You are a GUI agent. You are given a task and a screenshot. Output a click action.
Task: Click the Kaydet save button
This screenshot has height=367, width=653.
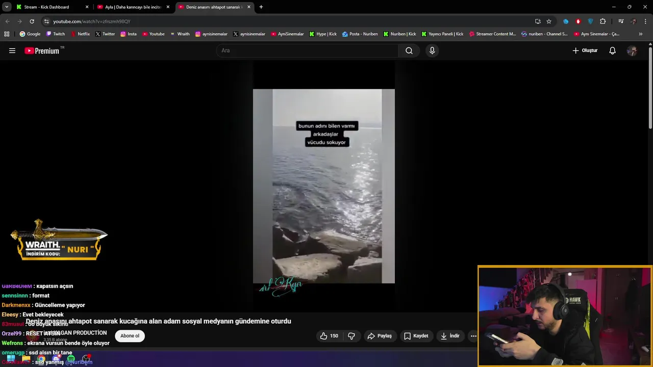click(x=416, y=336)
